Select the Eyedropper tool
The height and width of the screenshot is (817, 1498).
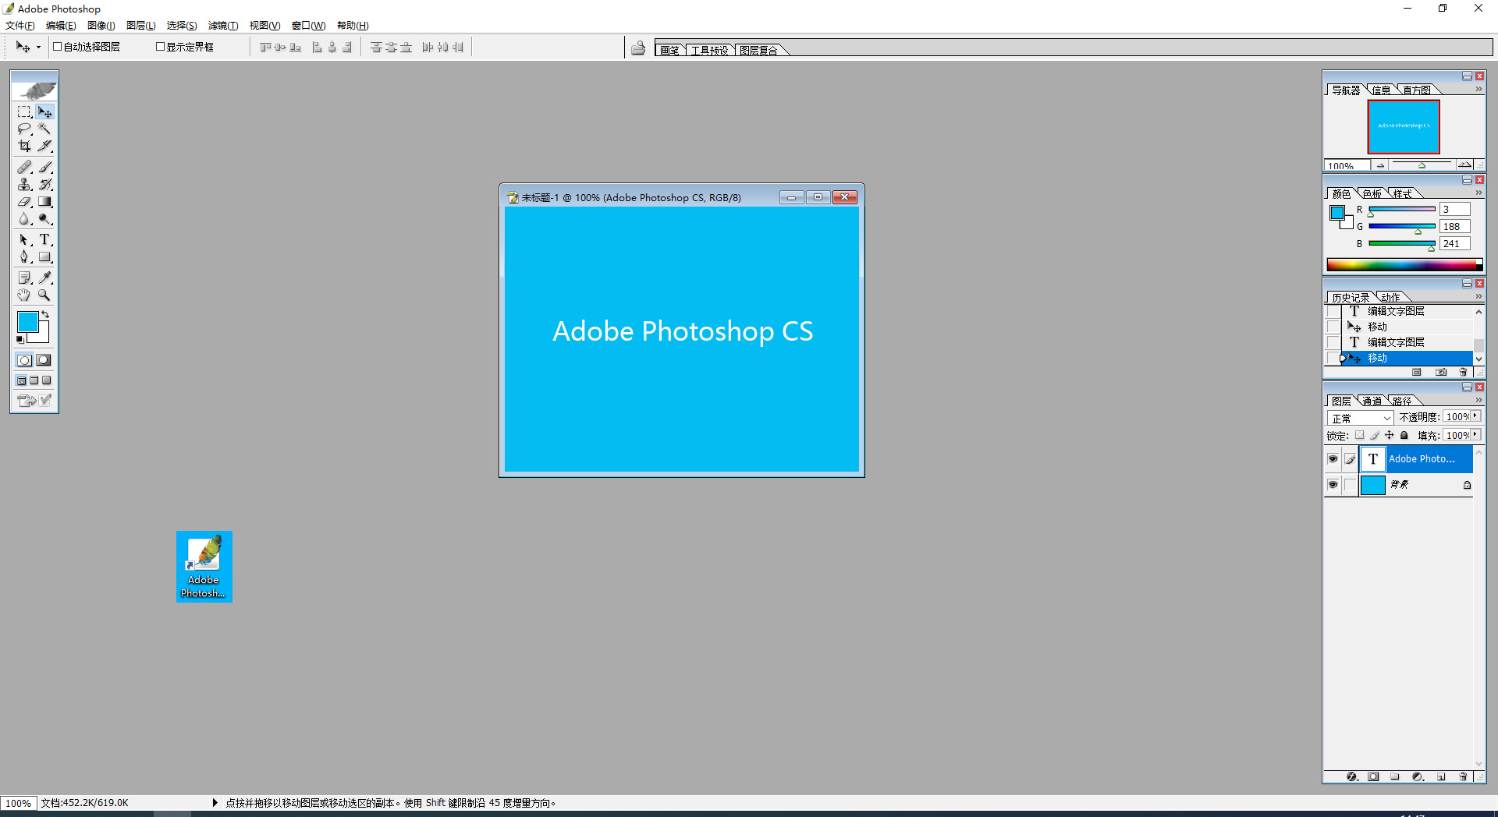(45, 278)
